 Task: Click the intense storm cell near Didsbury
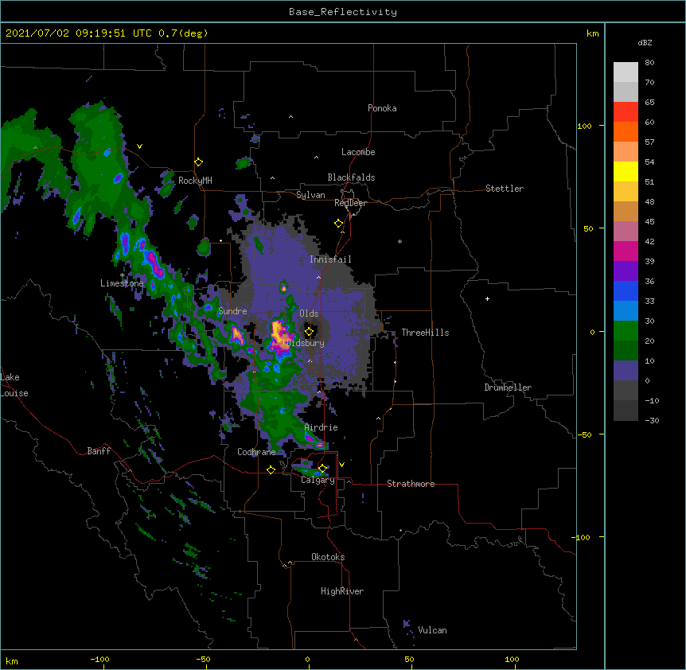279,336
